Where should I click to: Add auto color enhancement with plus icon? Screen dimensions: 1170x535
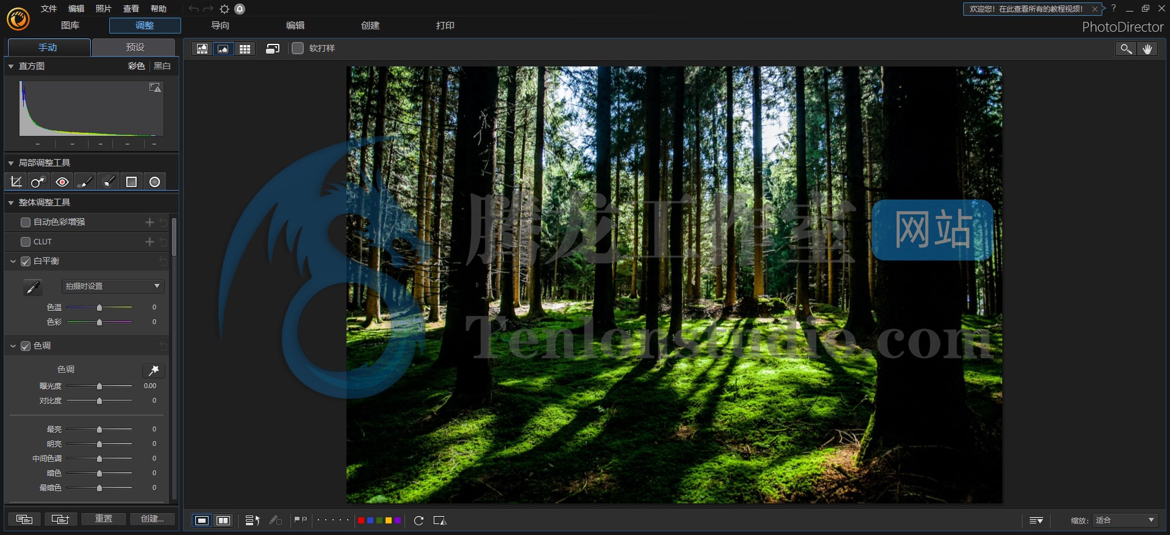click(x=149, y=222)
